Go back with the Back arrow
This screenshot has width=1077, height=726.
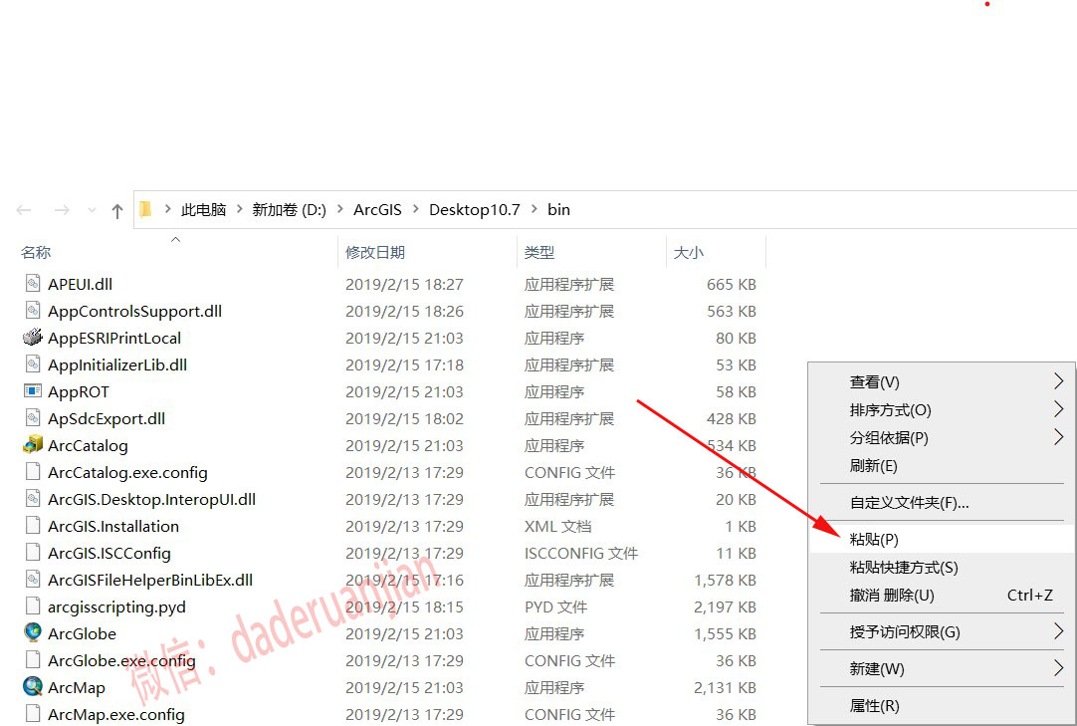coord(24,210)
